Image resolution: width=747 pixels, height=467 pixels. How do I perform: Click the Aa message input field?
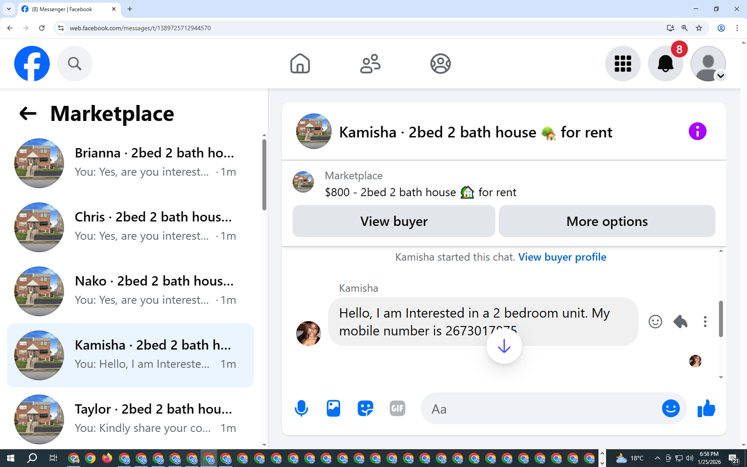(x=542, y=408)
